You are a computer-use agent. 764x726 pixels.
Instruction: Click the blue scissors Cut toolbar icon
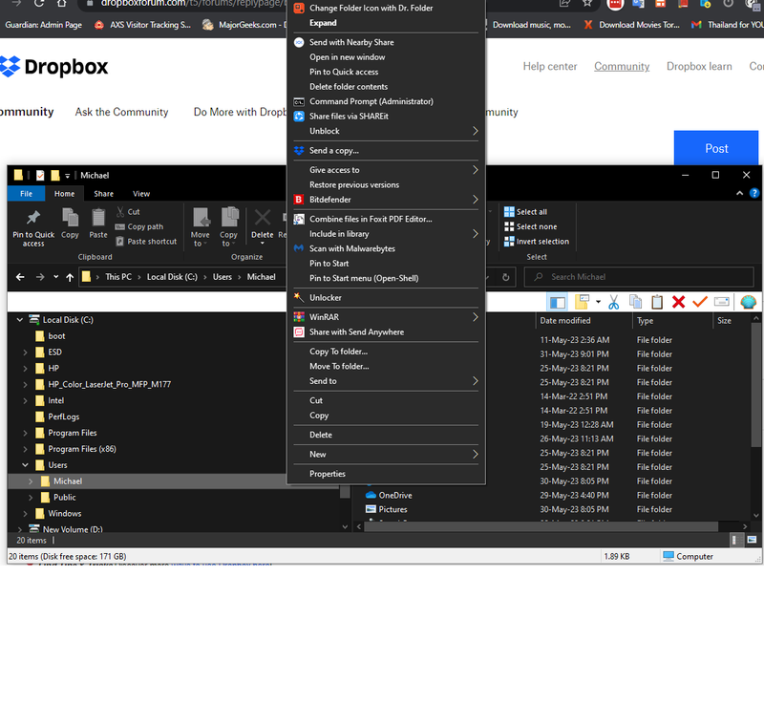tap(614, 302)
